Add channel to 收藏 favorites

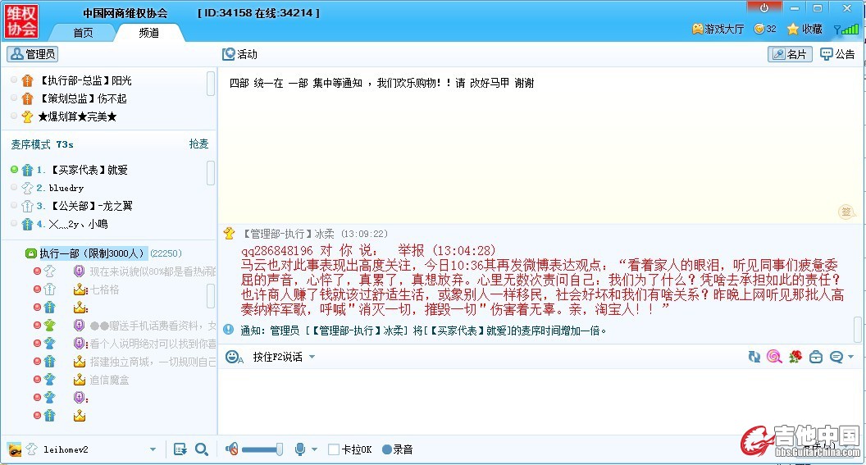pos(804,29)
